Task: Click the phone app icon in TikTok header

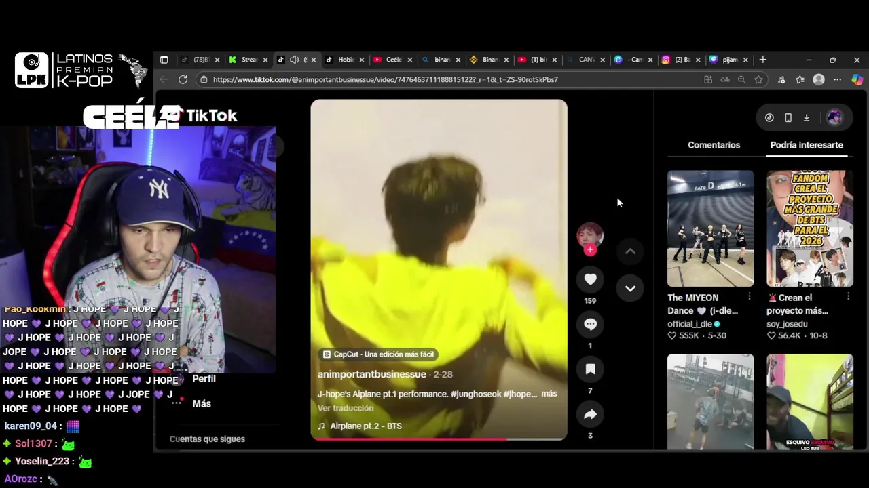Action: (x=788, y=118)
